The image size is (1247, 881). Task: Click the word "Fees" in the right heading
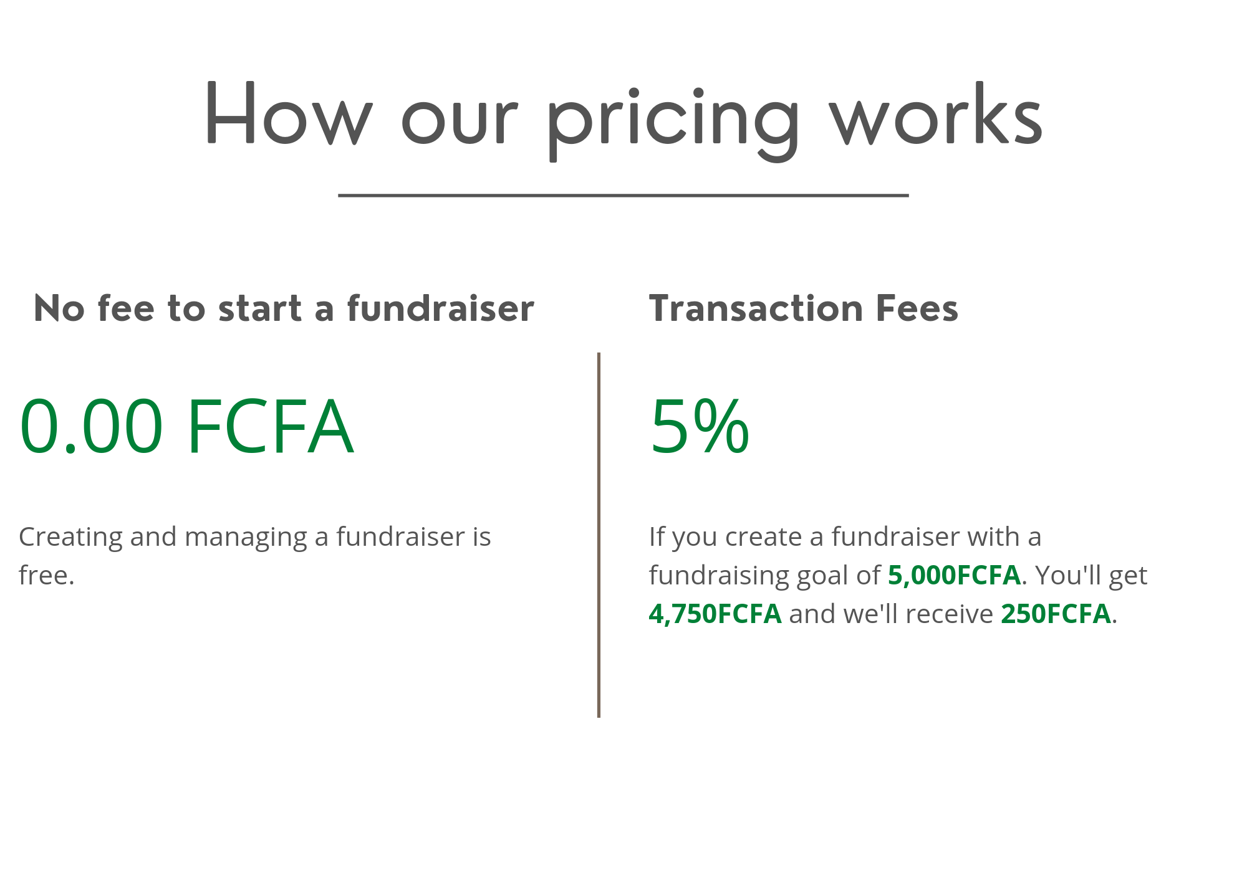click(917, 308)
